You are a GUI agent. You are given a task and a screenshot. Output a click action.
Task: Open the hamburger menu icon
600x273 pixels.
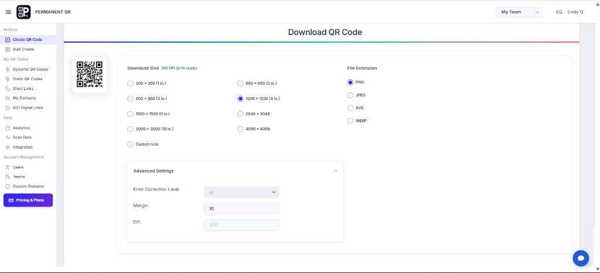click(8, 12)
